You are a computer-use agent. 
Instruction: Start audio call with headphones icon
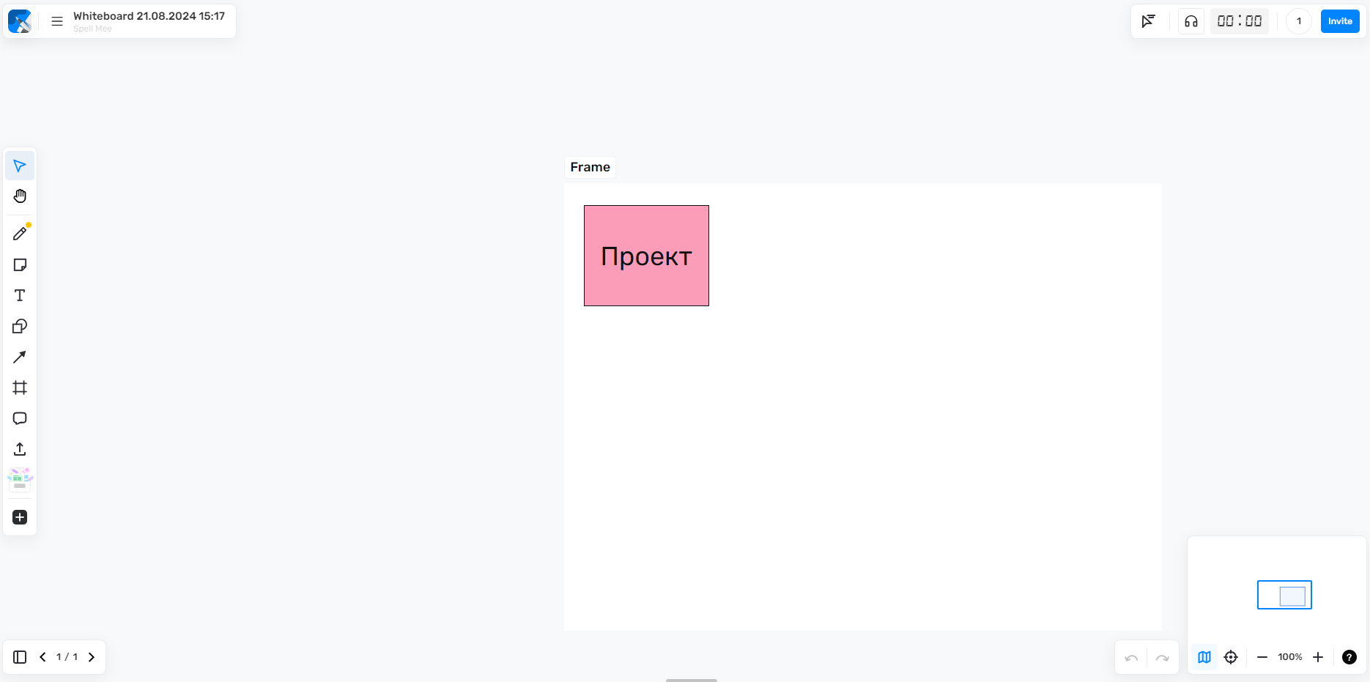pos(1191,21)
